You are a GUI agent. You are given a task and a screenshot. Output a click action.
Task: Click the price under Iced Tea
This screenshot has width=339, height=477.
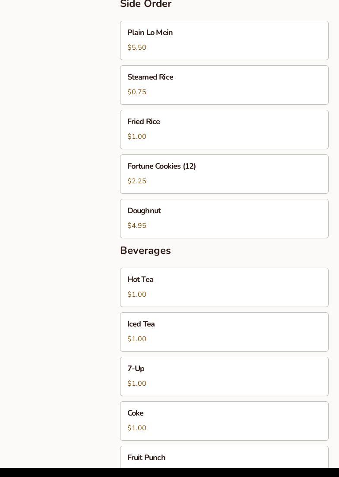137,339
